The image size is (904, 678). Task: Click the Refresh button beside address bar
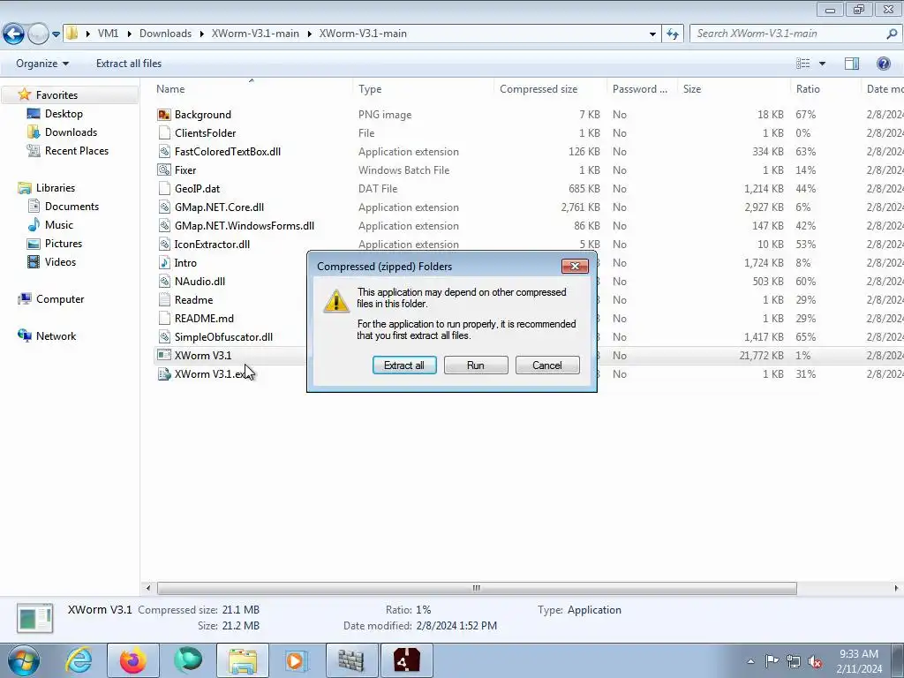tap(673, 34)
